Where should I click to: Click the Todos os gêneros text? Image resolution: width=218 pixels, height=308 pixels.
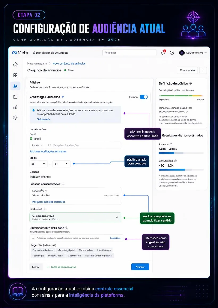click(x=40, y=177)
